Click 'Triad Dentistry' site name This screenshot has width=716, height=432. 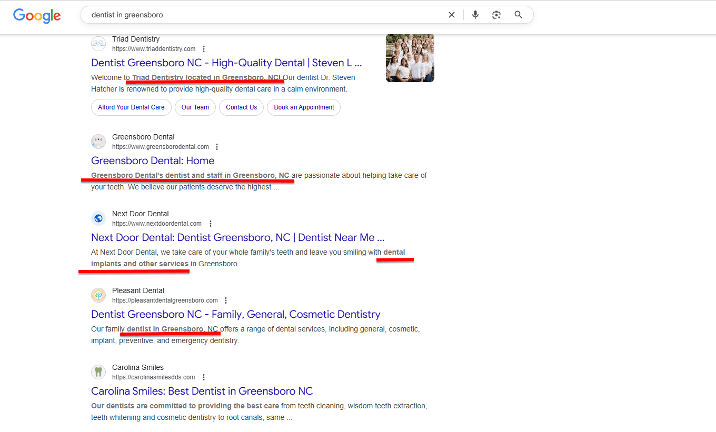(136, 39)
